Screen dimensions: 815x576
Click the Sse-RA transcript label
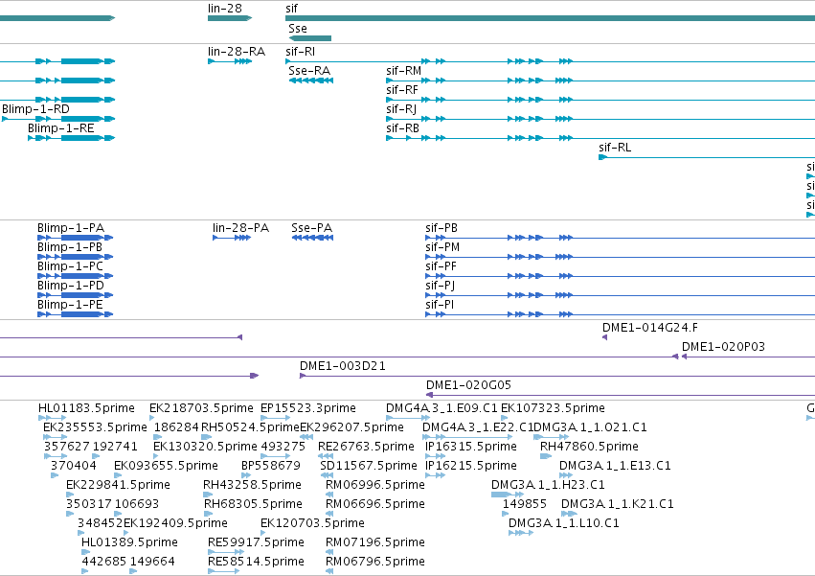pos(309,71)
